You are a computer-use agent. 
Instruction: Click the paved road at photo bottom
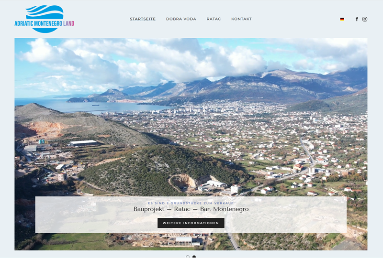tap(232, 241)
